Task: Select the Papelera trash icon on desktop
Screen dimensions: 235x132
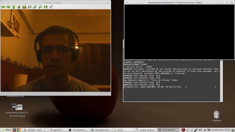Action: tap(216, 116)
